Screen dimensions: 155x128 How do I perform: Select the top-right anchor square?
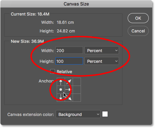[77, 82]
